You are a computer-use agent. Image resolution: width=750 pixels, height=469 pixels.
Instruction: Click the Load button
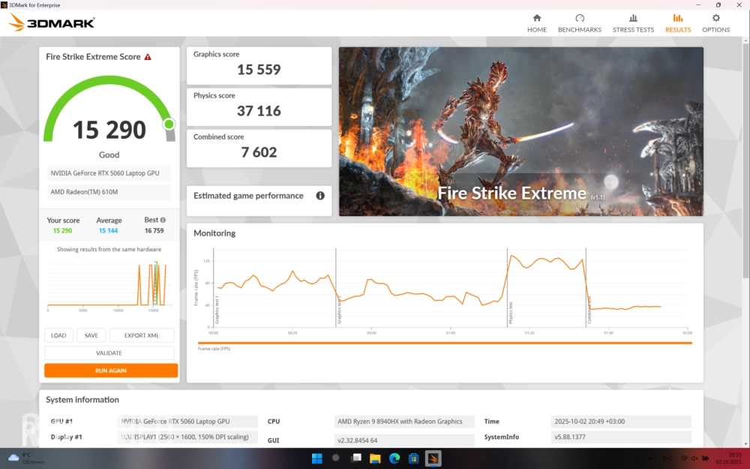click(x=58, y=335)
